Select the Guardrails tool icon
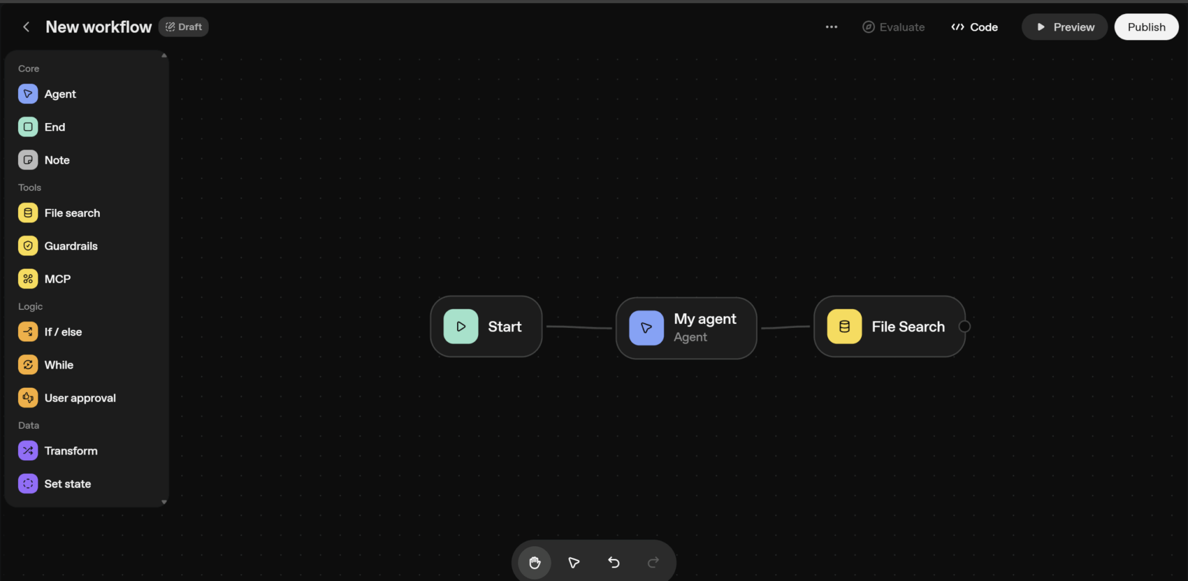1188x581 pixels. coord(28,246)
